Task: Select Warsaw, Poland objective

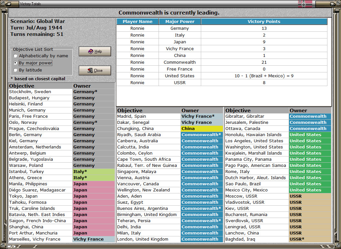Action: 40,165
